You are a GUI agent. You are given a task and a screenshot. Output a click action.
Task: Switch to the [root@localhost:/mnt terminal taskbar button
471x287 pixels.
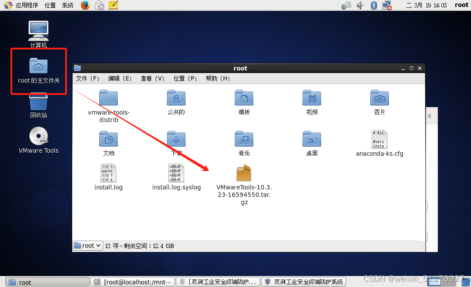[133, 282]
